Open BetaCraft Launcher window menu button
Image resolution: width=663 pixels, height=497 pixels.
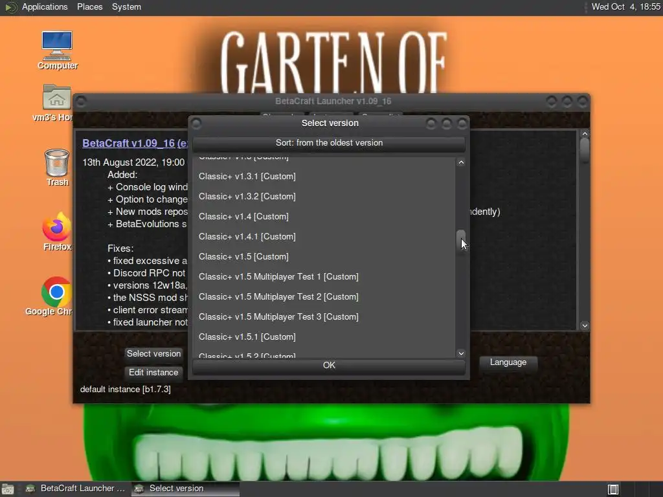click(81, 102)
